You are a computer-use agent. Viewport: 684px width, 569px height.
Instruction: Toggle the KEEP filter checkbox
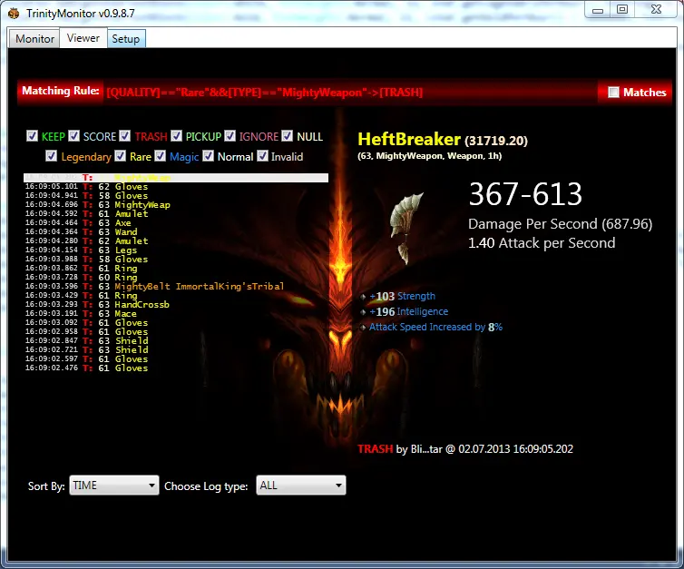tap(33, 136)
